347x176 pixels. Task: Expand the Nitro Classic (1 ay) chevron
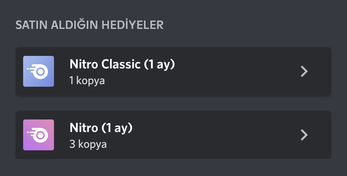304,71
